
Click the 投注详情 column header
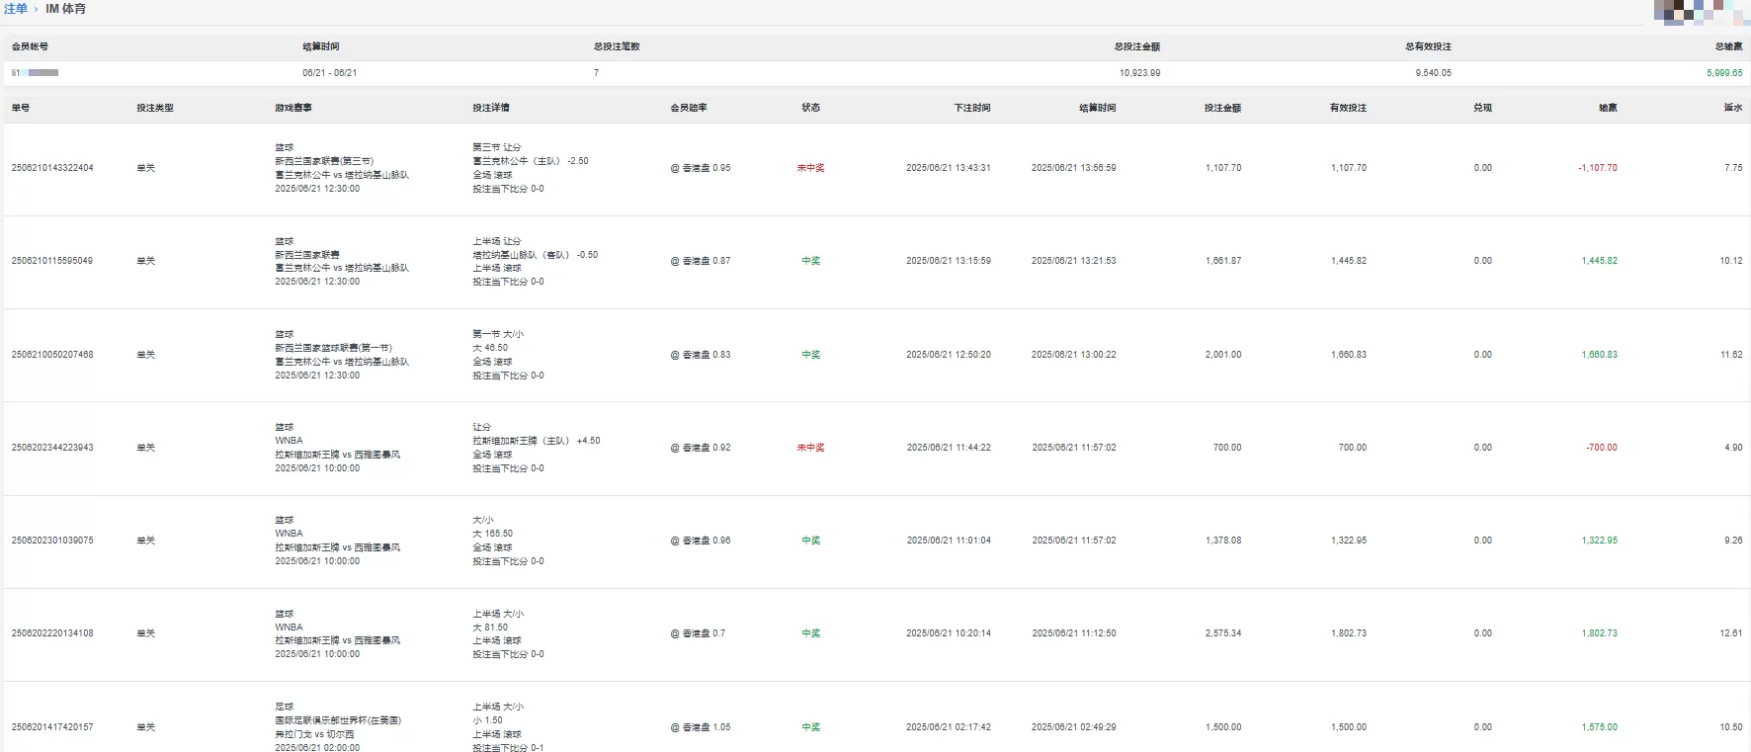491,108
